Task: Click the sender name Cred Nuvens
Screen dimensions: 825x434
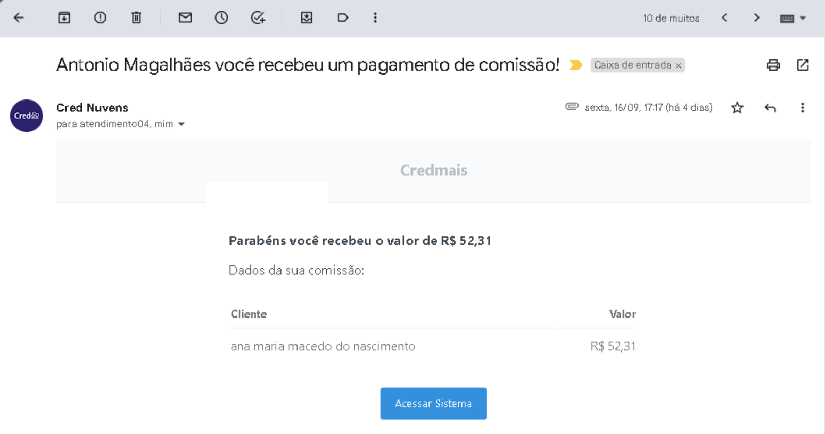Action: 92,108
